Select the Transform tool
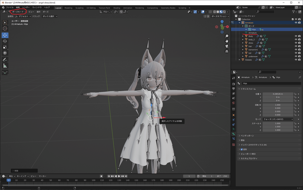Image resolution: width=303 pixels, height=190 pixels. pyautogui.click(x=5, y=53)
